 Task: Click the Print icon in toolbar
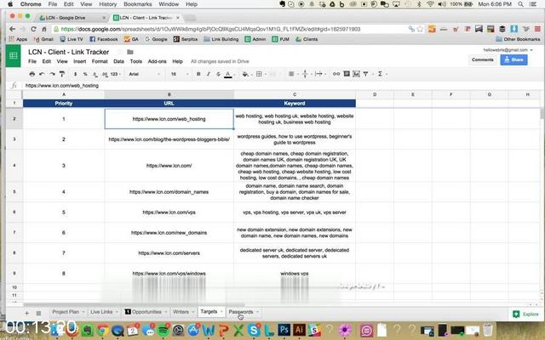32,74
